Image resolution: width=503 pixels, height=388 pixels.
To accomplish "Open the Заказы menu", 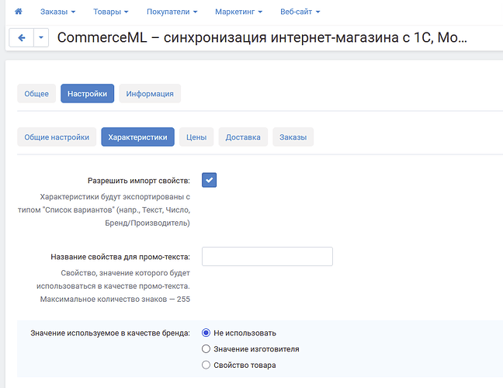I will tap(59, 12).
